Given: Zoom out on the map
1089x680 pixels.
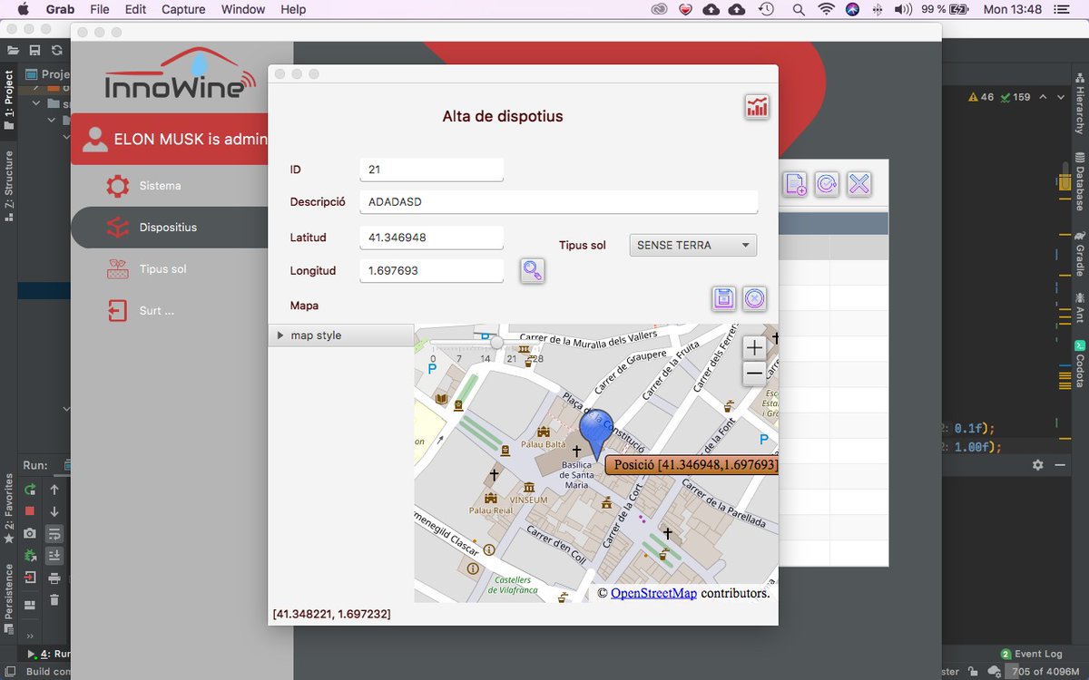Looking at the screenshot, I should click(x=754, y=373).
